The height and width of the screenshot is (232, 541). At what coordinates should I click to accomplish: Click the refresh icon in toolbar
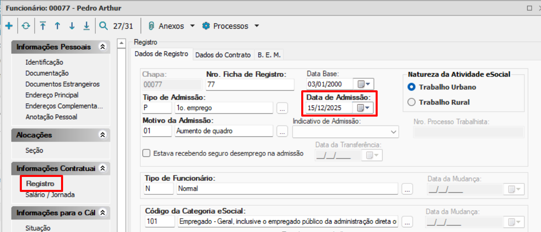(26, 26)
